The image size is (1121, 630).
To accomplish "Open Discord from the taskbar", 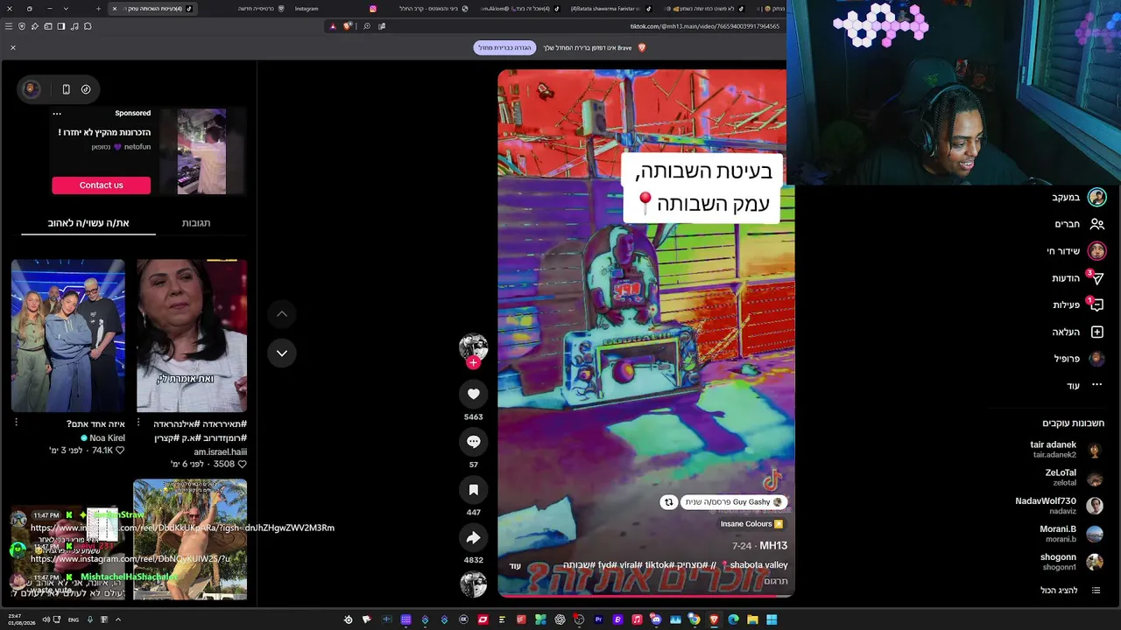I will (x=656, y=619).
